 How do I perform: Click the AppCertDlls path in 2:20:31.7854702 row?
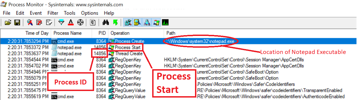click(x=234, y=66)
